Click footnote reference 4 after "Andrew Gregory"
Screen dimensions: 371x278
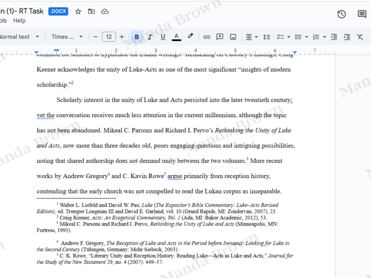[x=109, y=174]
